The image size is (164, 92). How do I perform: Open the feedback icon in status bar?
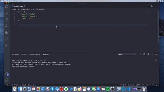tap(153, 85)
